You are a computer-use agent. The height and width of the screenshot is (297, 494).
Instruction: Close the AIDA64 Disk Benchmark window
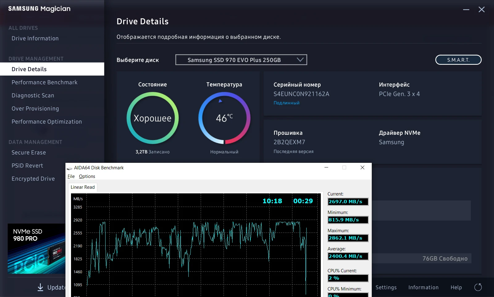[x=362, y=167]
